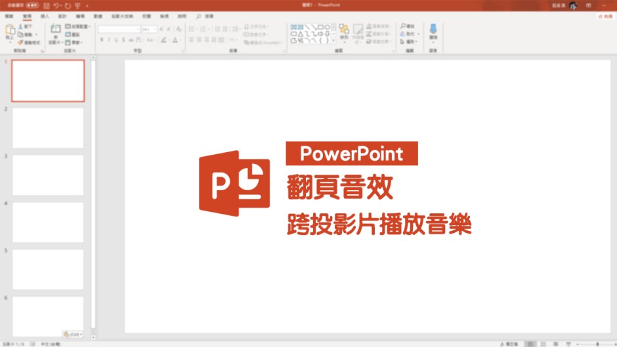
Task: Open the font name combo box
Action: (x=119, y=29)
